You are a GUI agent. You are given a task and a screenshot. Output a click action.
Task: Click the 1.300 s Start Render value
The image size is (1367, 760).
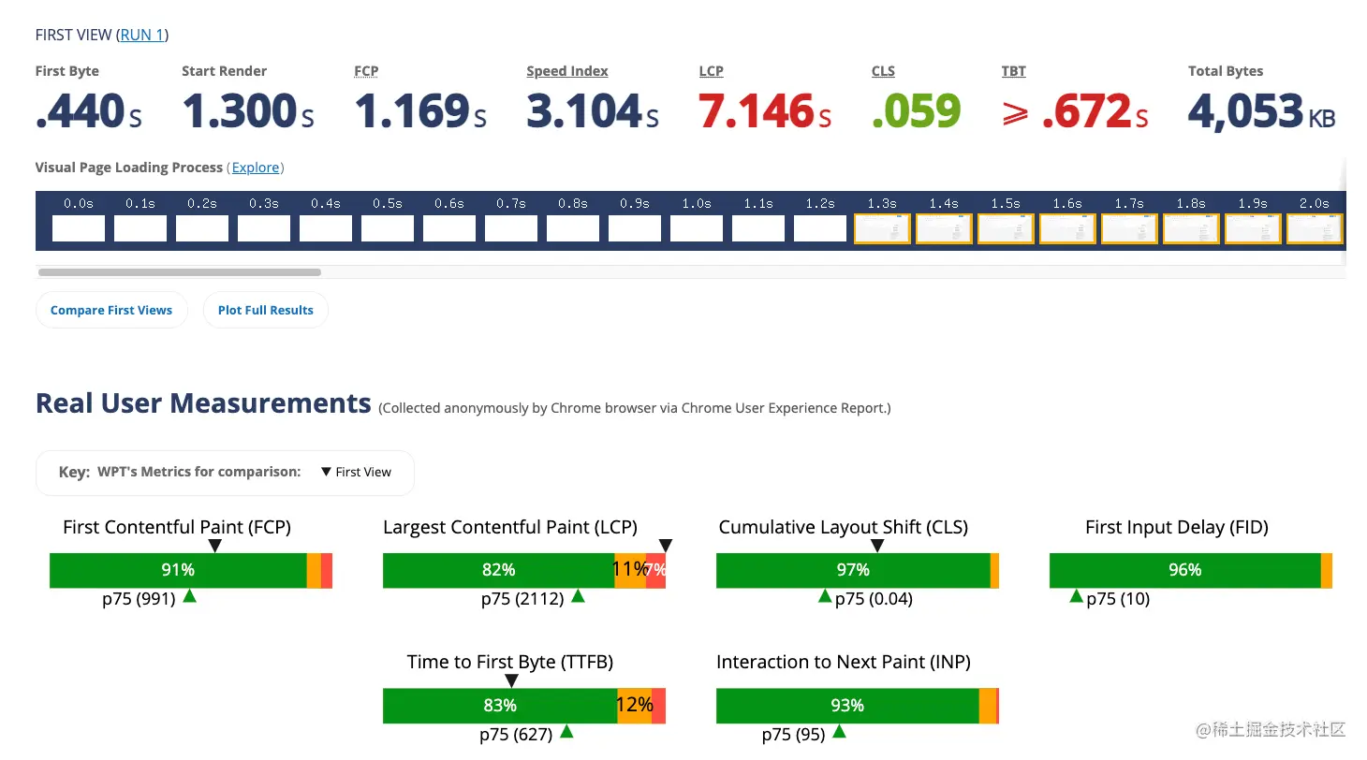pyautogui.click(x=248, y=111)
